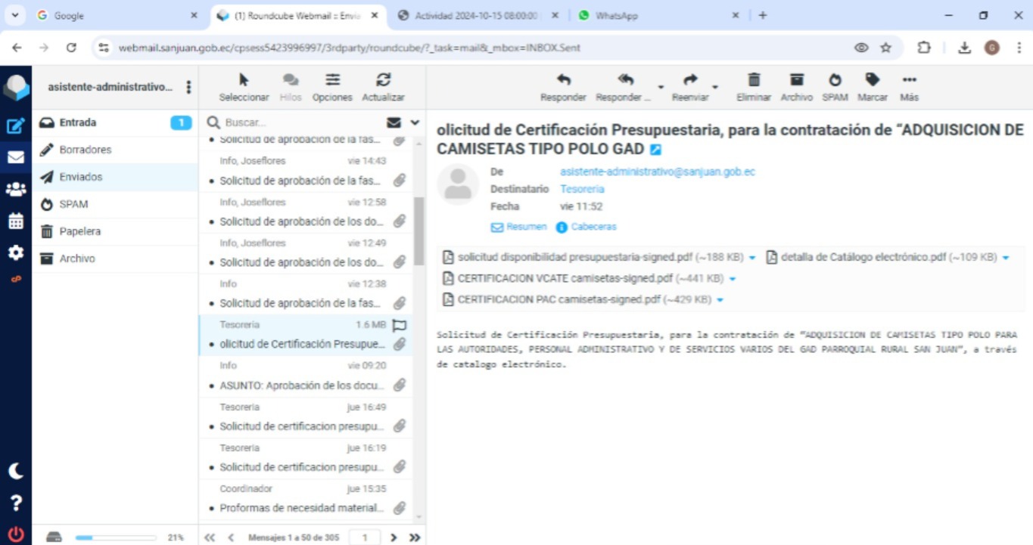Viewport: 1033px width, 545px height.
Task: Mark message as SPAM in toolbar
Action: pos(834,87)
